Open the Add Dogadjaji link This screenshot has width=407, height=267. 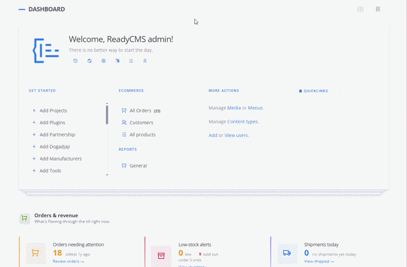pos(55,147)
